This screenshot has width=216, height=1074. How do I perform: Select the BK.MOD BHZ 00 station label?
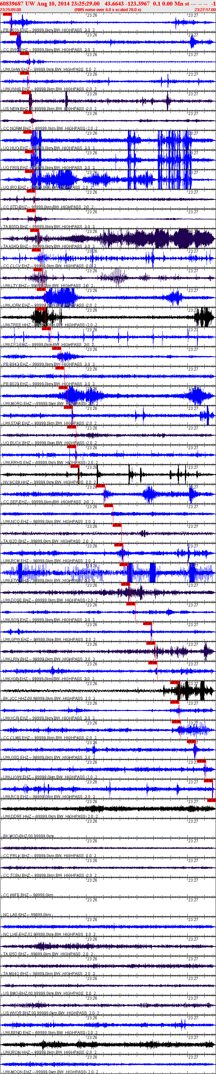pos(29,836)
